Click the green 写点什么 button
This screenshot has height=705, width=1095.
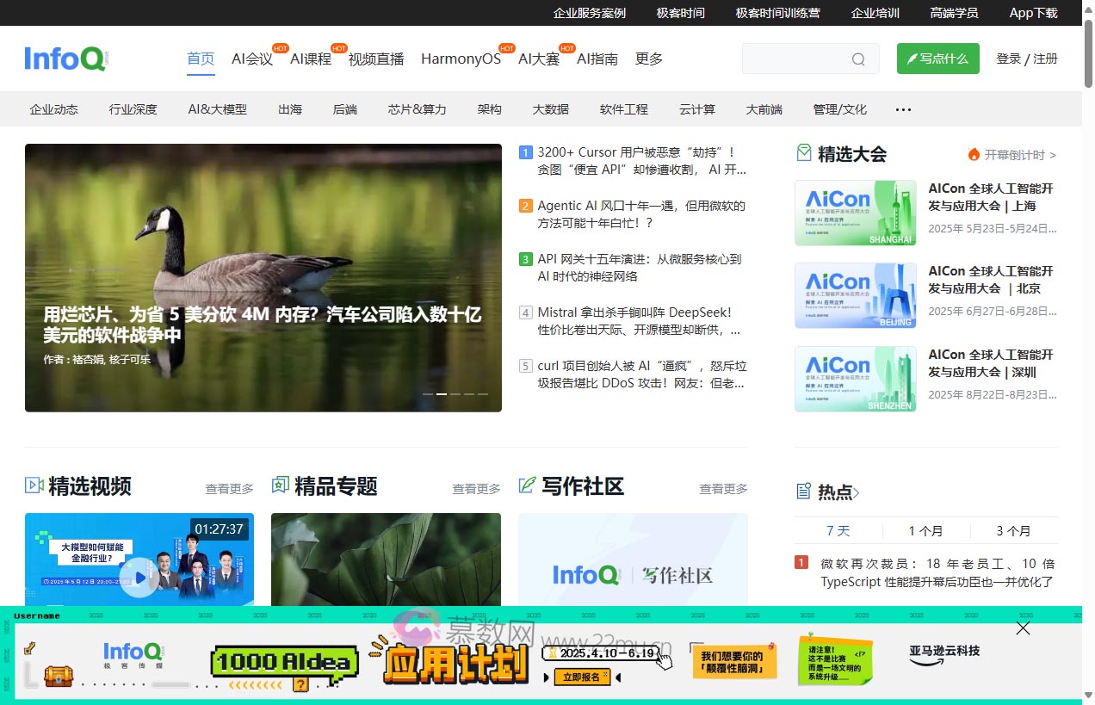[937, 59]
